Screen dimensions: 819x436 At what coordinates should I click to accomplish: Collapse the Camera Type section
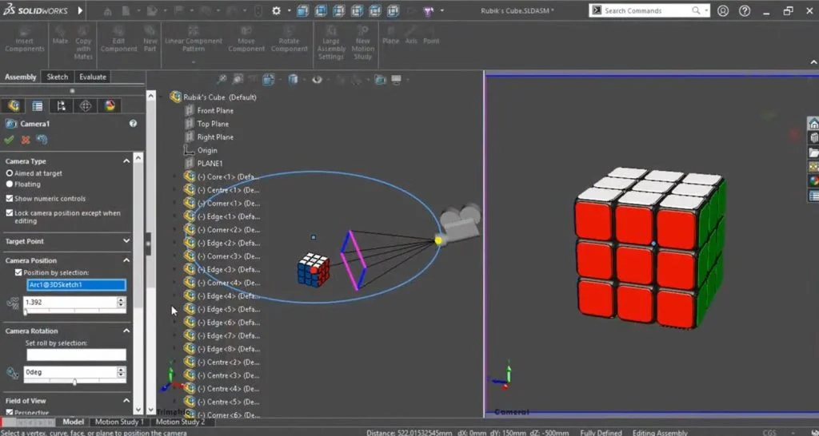[x=126, y=161]
